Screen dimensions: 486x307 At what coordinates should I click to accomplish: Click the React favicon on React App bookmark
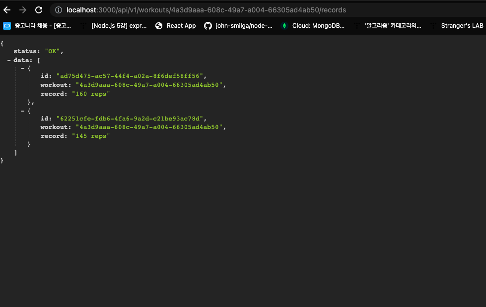(x=158, y=25)
